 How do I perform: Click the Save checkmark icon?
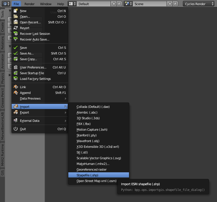[16, 48]
